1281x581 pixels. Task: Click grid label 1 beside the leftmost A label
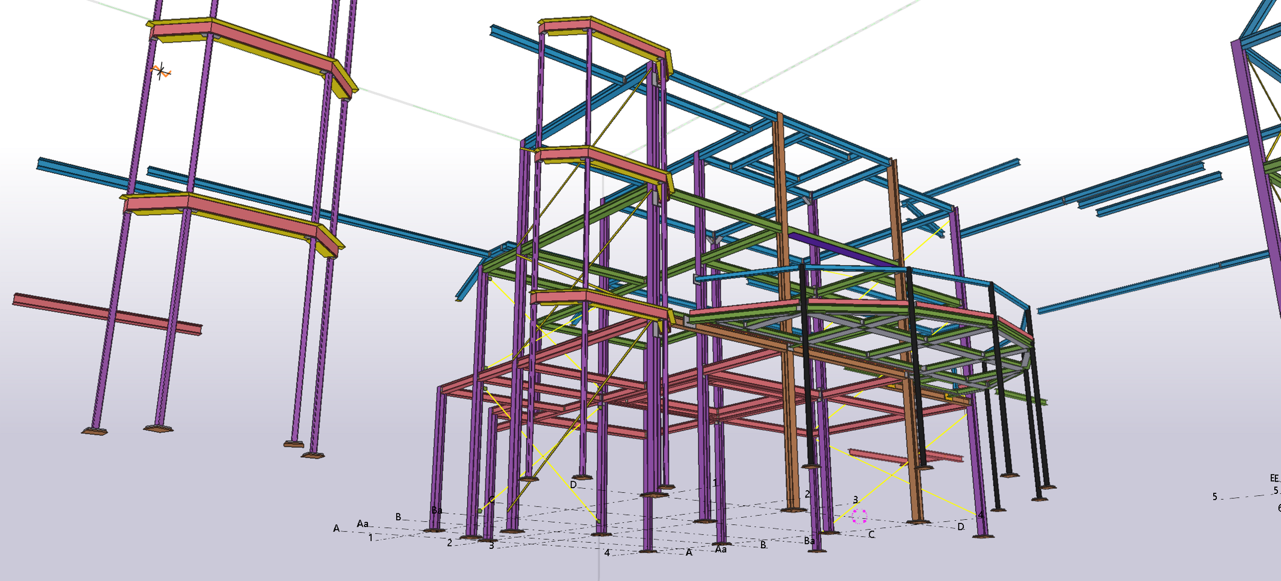tap(371, 538)
